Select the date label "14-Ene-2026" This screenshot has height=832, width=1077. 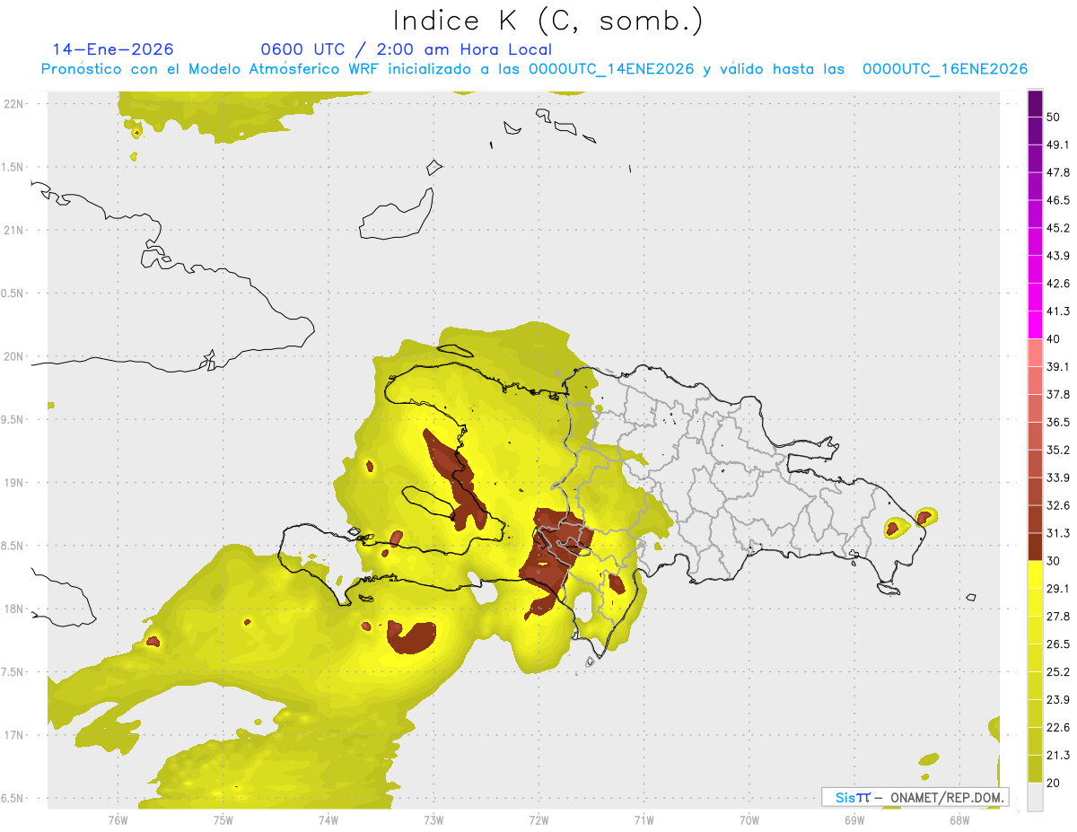point(113,49)
